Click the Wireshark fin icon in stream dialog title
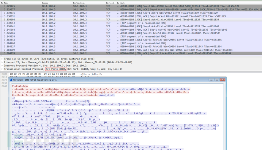This screenshot has height=150, width=262. (11, 80)
